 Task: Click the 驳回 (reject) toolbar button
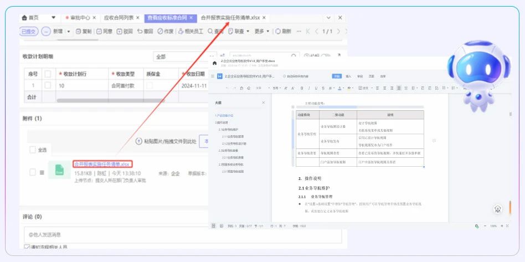pyautogui.click(x=125, y=32)
